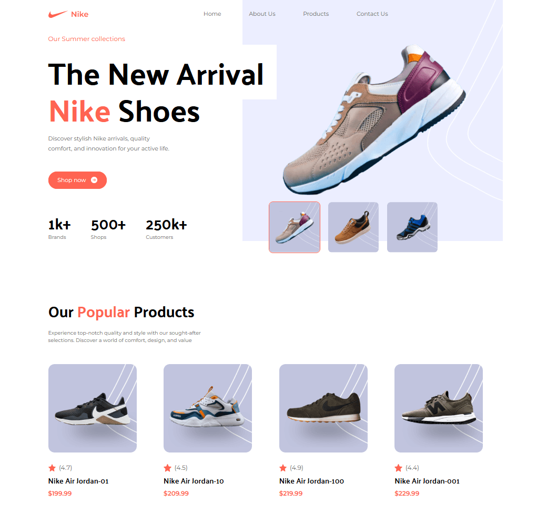Open the Products nav link
The height and width of the screenshot is (523, 547).
point(316,14)
